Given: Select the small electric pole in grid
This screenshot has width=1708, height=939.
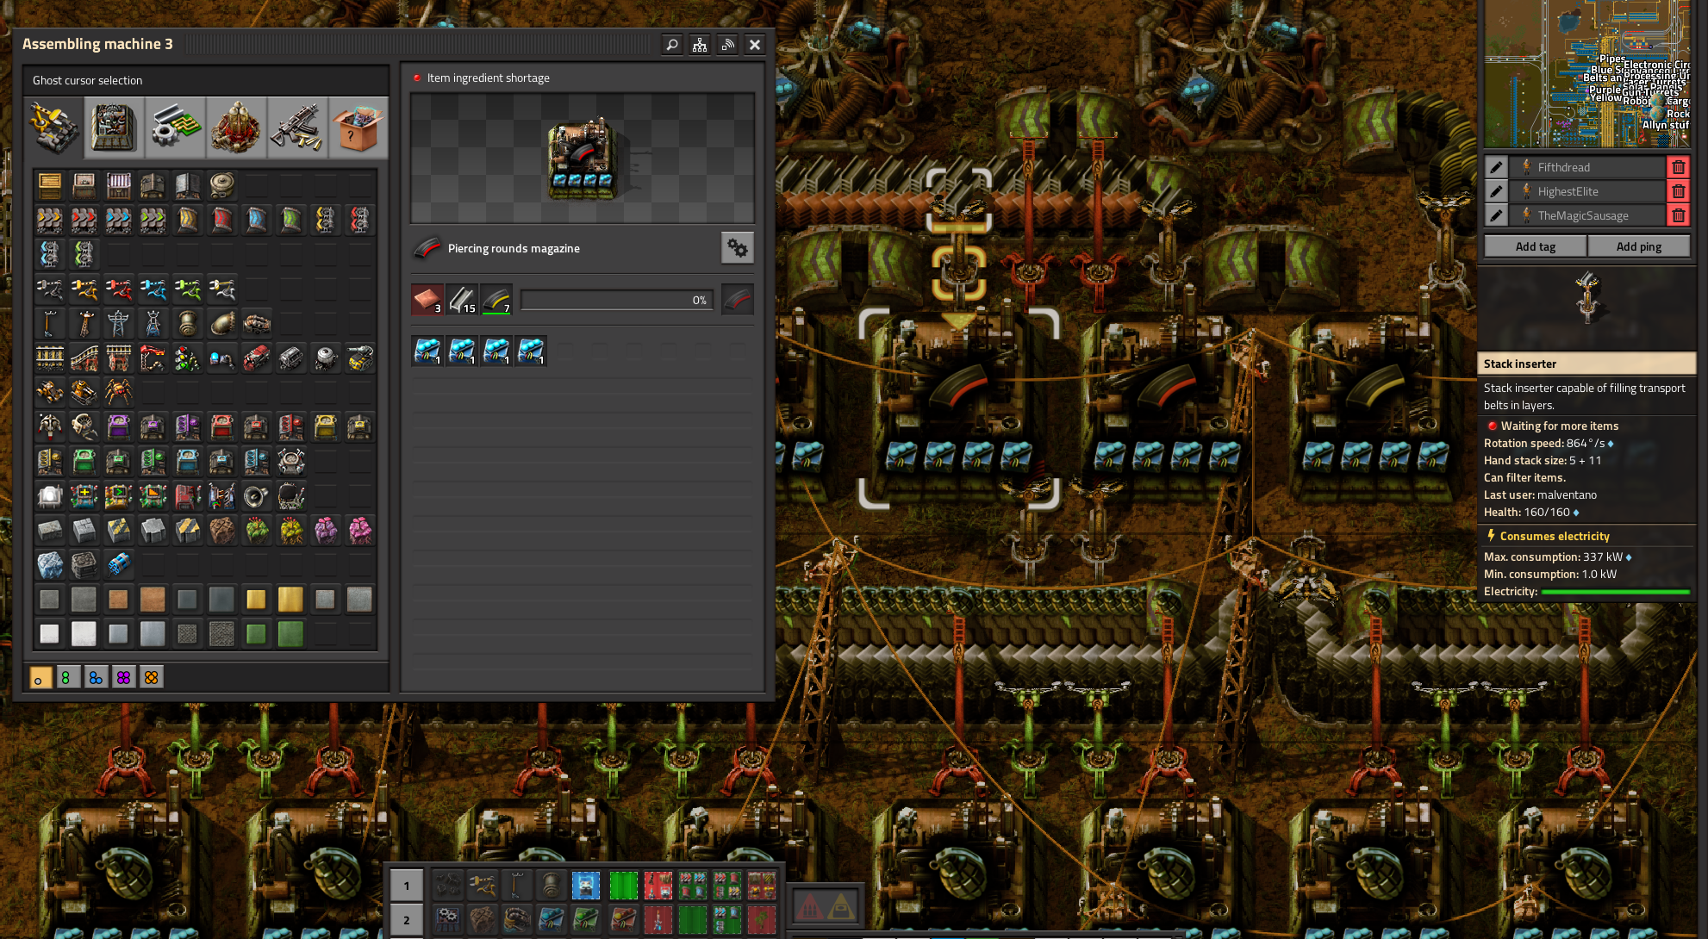Looking at the screenshot, I should click(x=50, y=323).
